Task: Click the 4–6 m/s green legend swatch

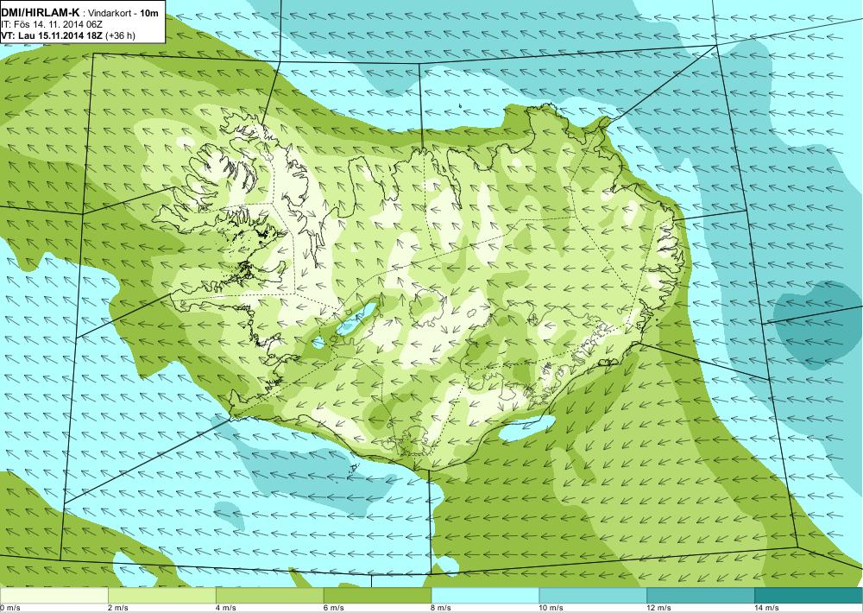Action: (x=269, y=596)
